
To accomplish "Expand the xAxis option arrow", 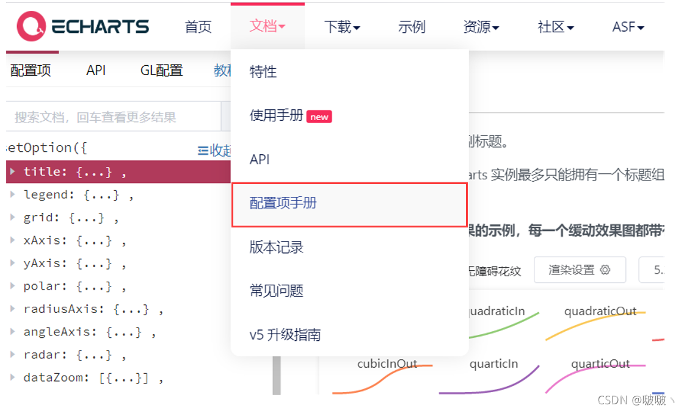I will 13,240.
